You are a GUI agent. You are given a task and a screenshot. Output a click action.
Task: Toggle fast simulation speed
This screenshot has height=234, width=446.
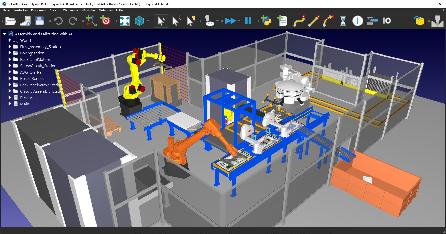(x=230, y=21)
